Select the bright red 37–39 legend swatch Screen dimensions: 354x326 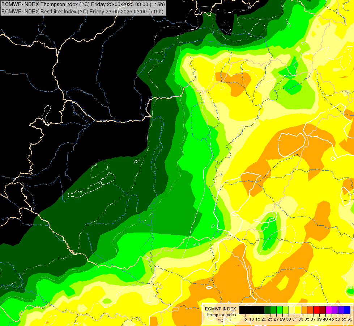click(316, 310)
